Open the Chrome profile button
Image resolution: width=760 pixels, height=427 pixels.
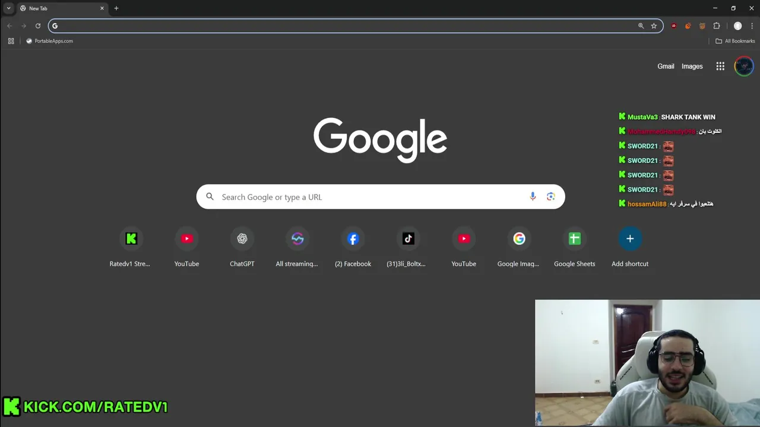(x=737, y=26)
